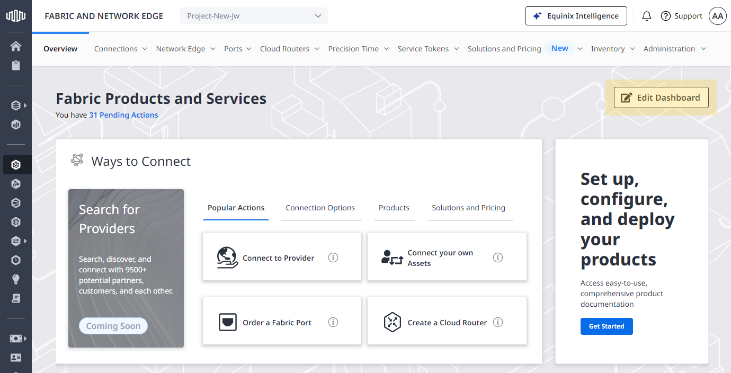Open the Support help link
This screenshot has height=373, width=731.
[682, 16]
